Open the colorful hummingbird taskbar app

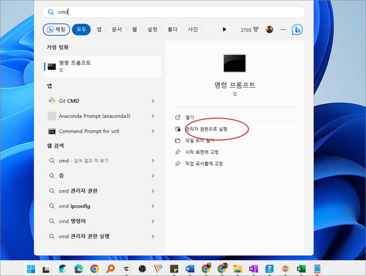pyautogui.click(x=126, y=269)
